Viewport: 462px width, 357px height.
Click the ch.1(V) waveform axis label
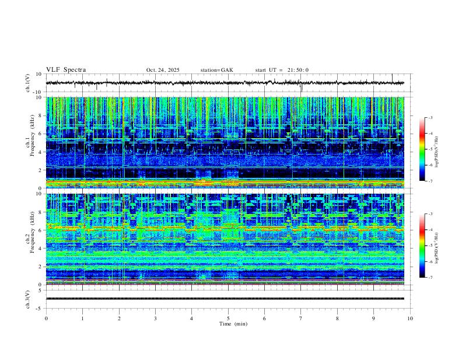click(28, 83)
